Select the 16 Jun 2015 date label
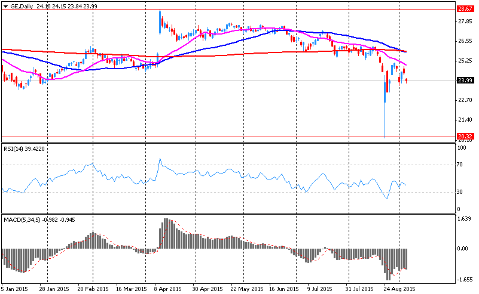Viewport: 479px width, 294px height. click(284, 289)
